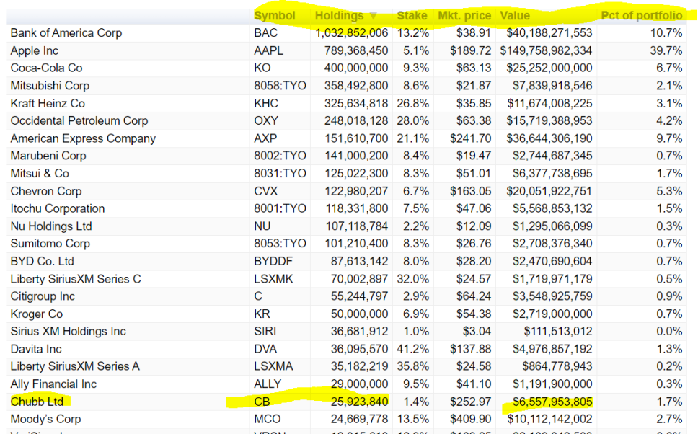The image size is (698, 434).
Task: Select holdings value 1,032,852,006
Action: click(352, 33)
